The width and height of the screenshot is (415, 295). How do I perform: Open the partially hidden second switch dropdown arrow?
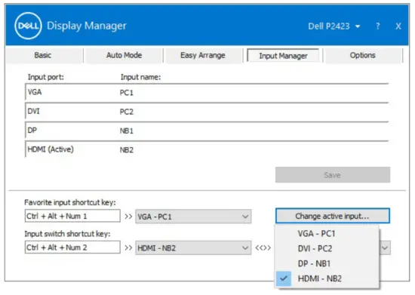(x=385, y=248)
